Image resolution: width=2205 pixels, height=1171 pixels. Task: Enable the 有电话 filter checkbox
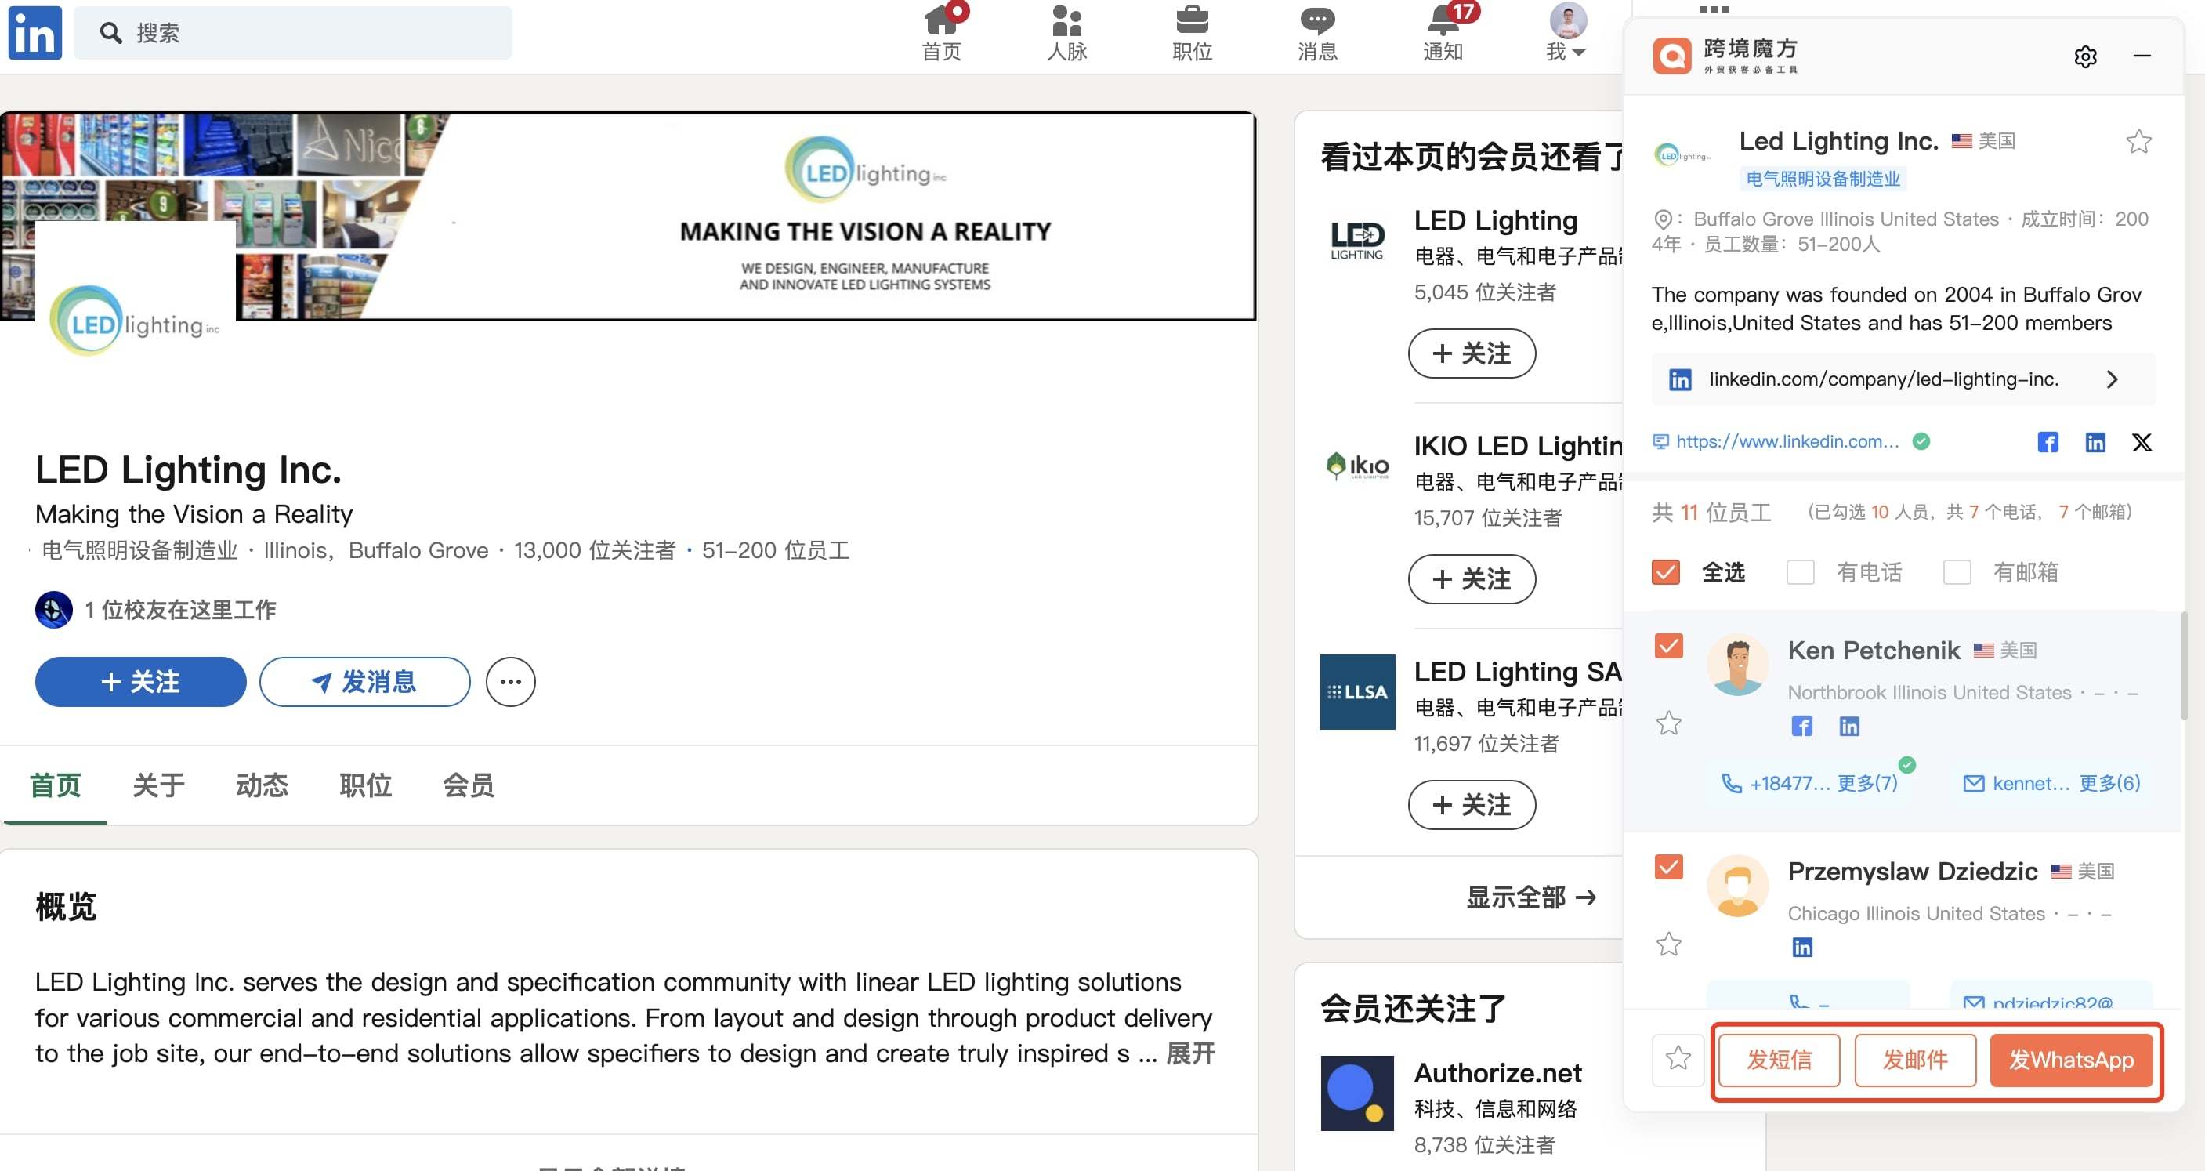[x=1800, y=572]
